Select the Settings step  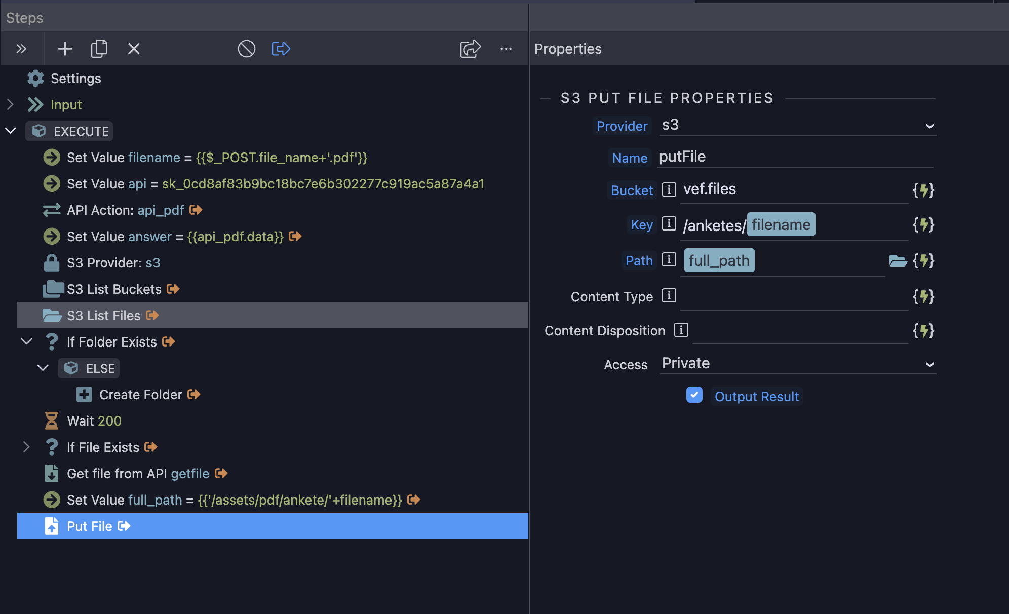[64, 79]
